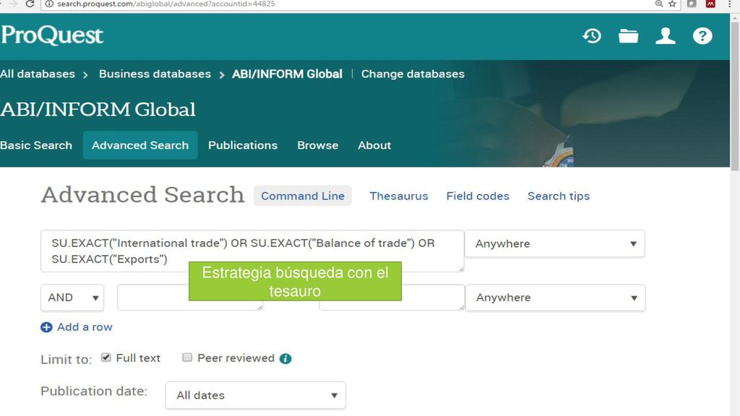Open the recent searches history icon
Screen dimensions: 740x416
(592, 36)
